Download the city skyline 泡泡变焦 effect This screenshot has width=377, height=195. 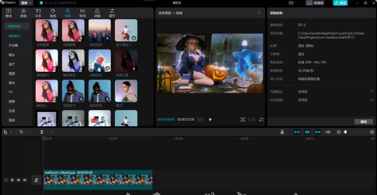coord(107,38)
